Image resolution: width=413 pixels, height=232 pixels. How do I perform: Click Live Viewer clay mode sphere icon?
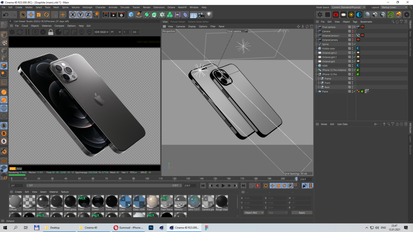58,32
